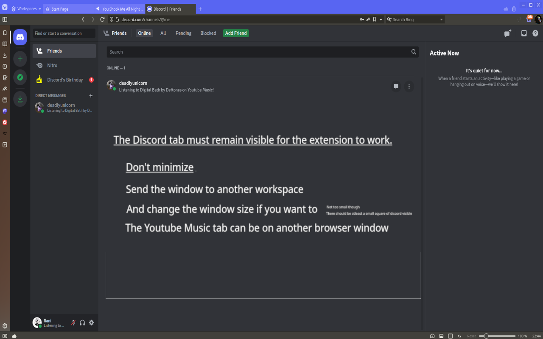
Task: Open More options for deadlyunicorn
Action: [x=409, y=86]
